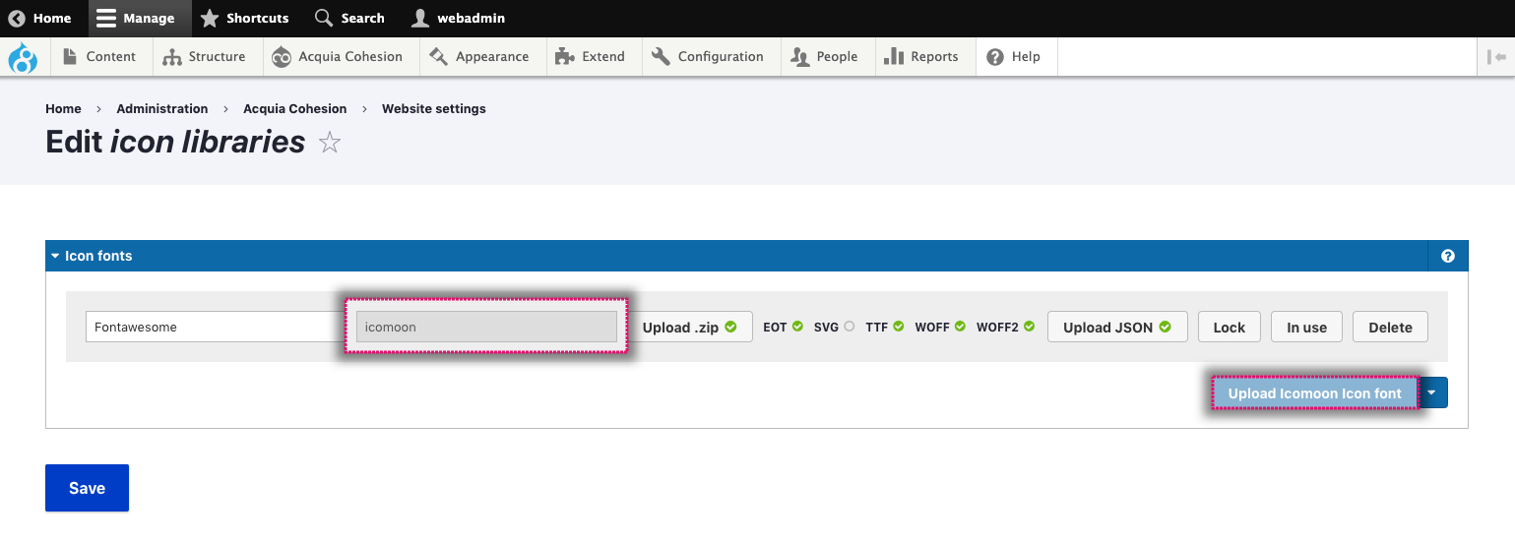
Task: Click the Drupal logo icon
Action: tap(23, 58)
